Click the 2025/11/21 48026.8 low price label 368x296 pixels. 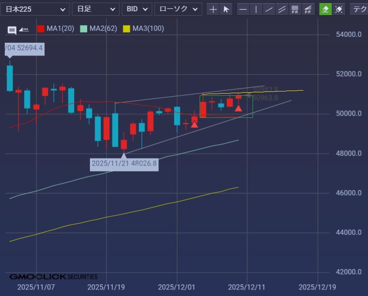click(x=124, y=164)
